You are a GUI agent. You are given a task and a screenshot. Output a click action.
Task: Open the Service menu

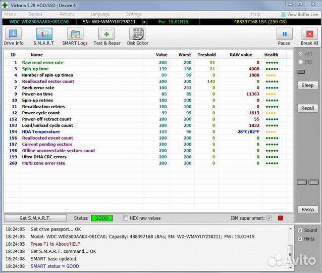click(35, 14)
